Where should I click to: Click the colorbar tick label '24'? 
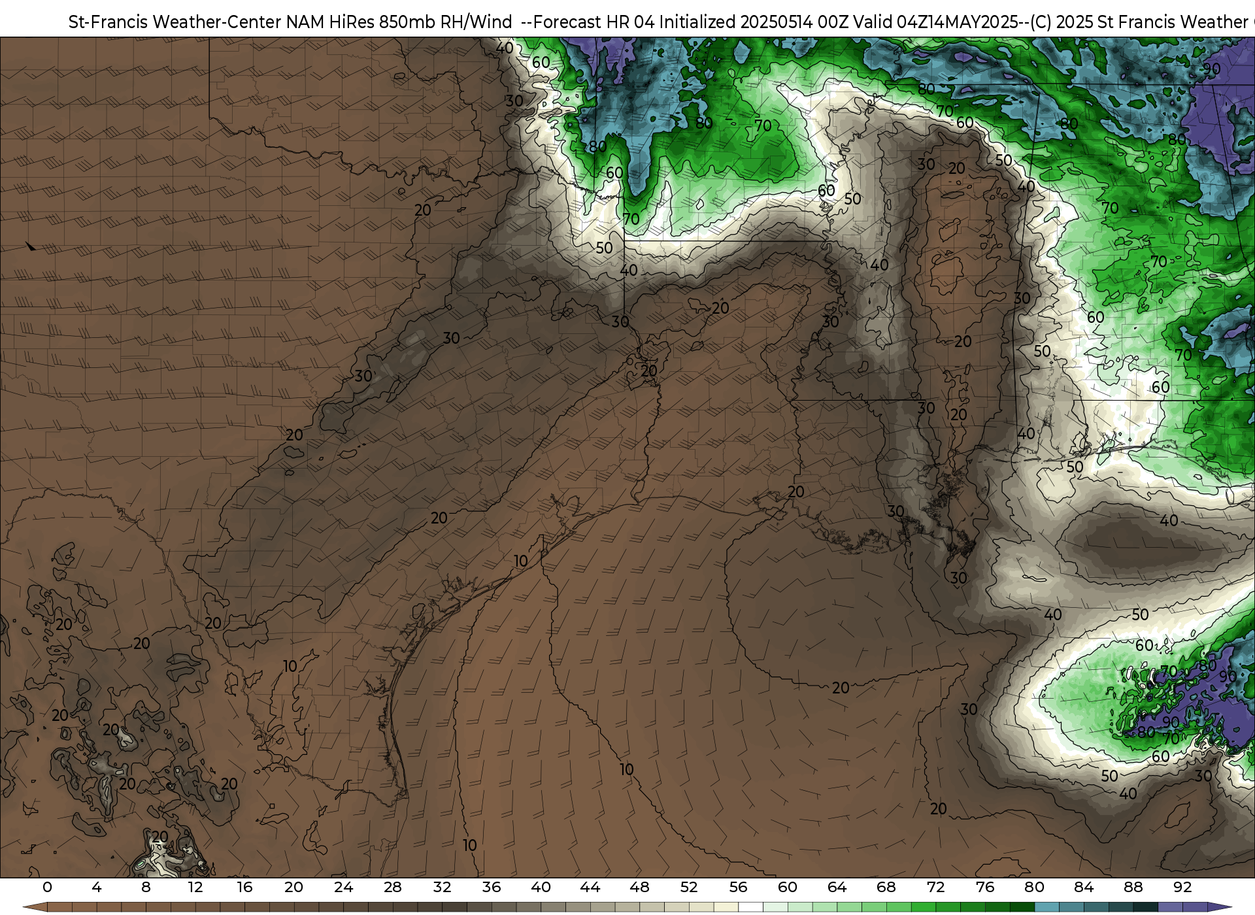pyautogui.click(x=343, y=887)
